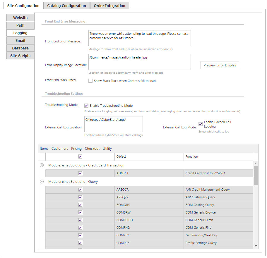Click the Object column header

[149, 156]
